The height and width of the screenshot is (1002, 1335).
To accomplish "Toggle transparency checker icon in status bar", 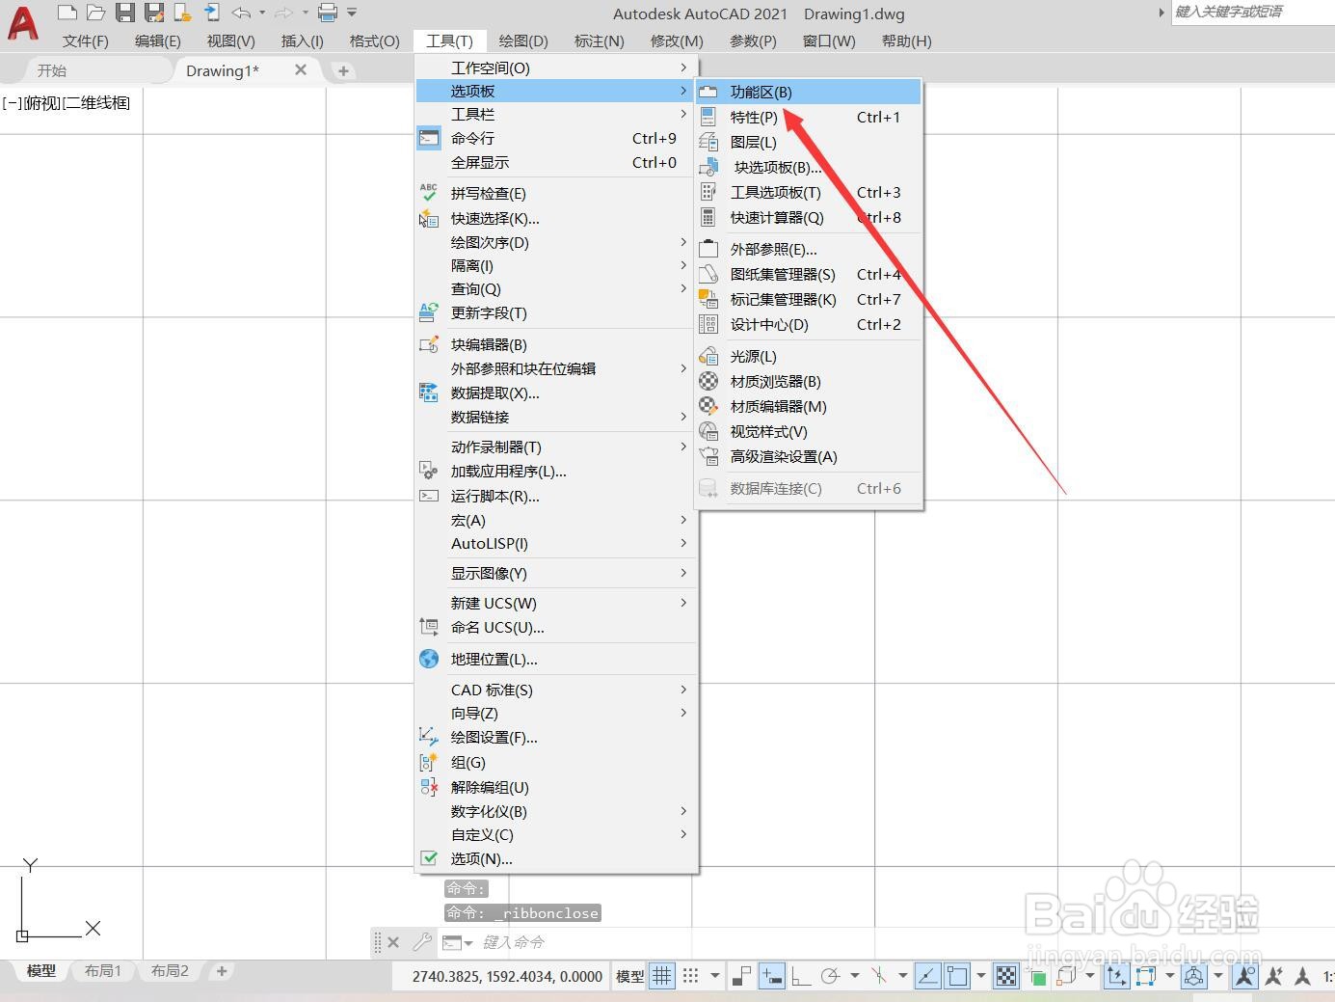I will (x=1006, y=976).
